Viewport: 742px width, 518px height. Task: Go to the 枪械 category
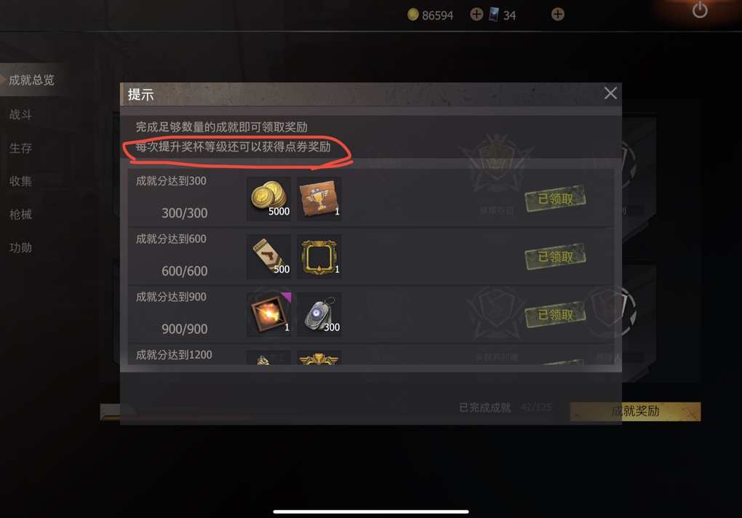point(20,215)
